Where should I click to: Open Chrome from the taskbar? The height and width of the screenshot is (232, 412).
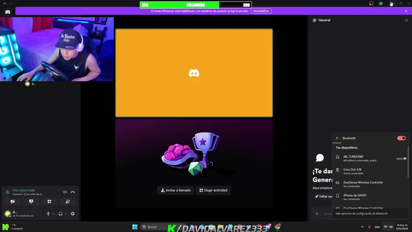[277, 227]
